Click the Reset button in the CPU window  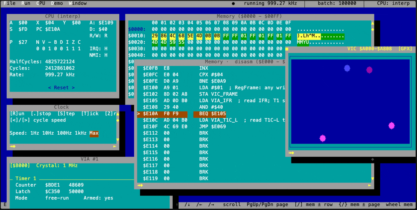click(x=61, y=87)
